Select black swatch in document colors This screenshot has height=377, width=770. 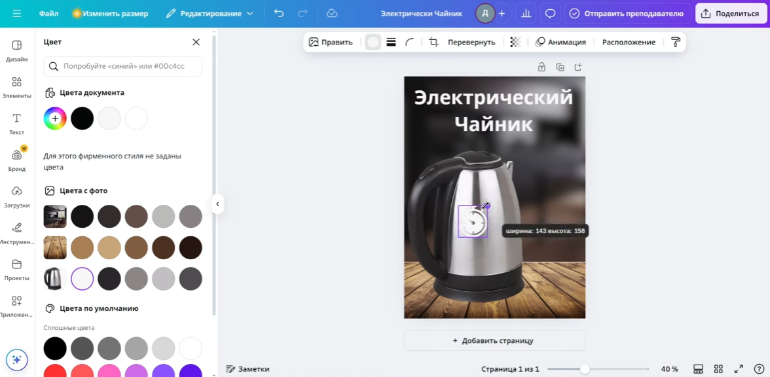[82, 118]
